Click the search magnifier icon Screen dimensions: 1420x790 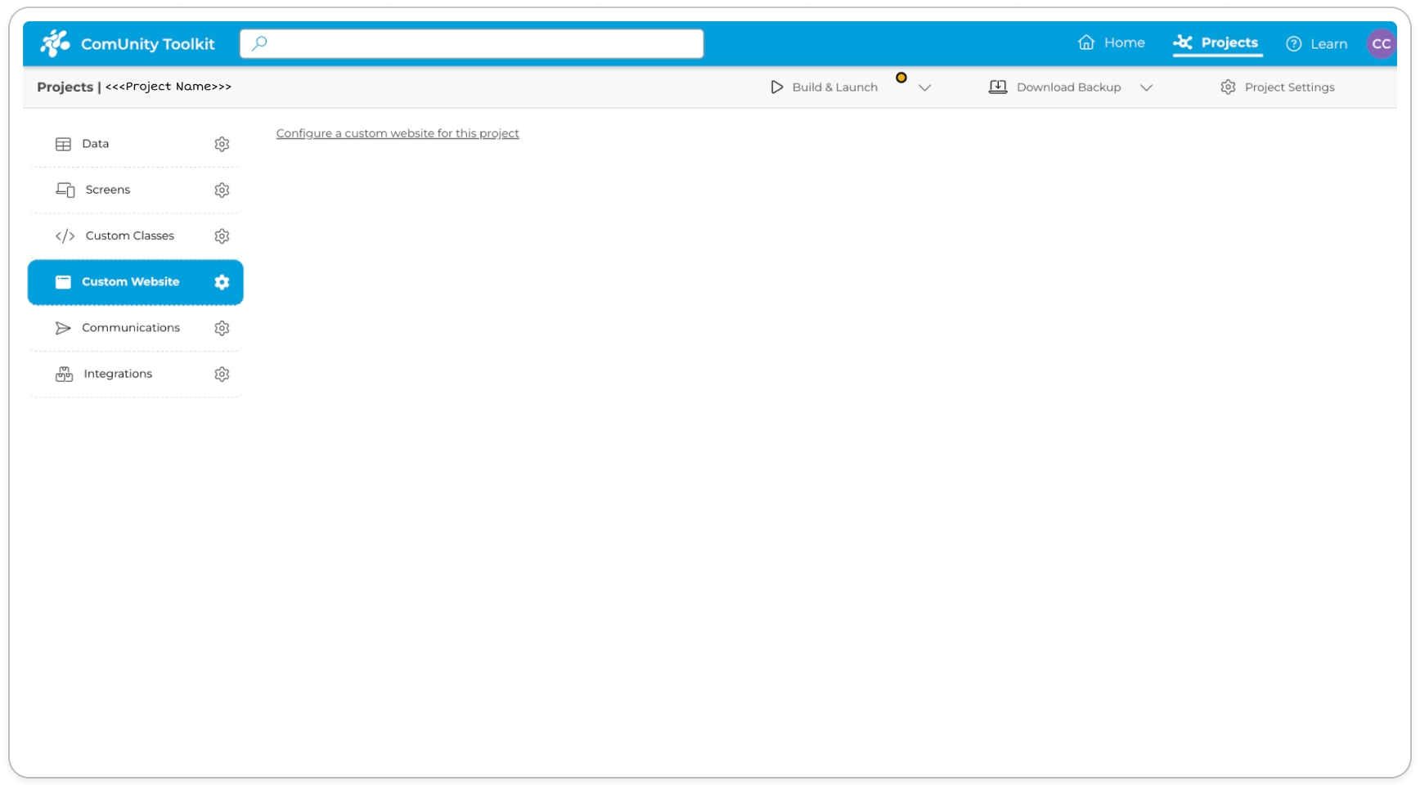tap(259, 43)
